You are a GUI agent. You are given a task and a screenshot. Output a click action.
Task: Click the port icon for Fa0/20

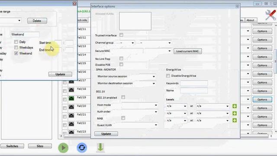tap(71, 107)
